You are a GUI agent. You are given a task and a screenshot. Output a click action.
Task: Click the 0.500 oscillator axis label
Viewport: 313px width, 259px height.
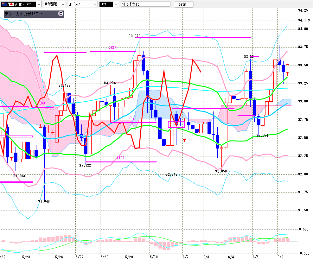pos(304,229)
